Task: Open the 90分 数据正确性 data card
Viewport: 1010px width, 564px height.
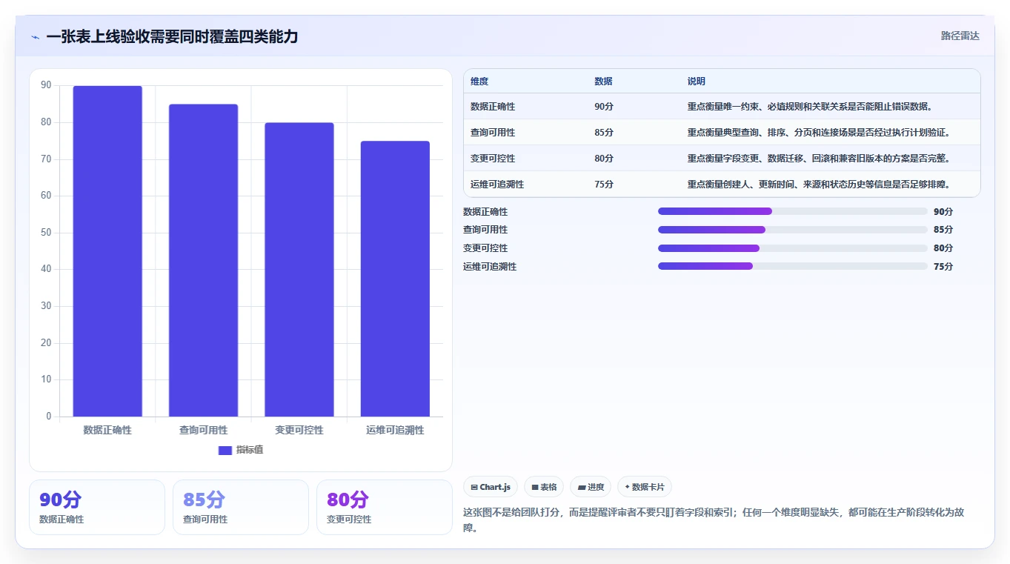Action: point(97,507)
